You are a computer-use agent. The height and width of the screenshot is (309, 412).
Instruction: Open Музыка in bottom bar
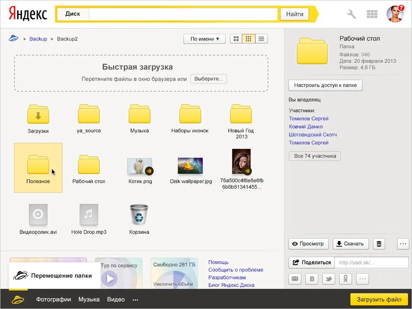[89, 299]
